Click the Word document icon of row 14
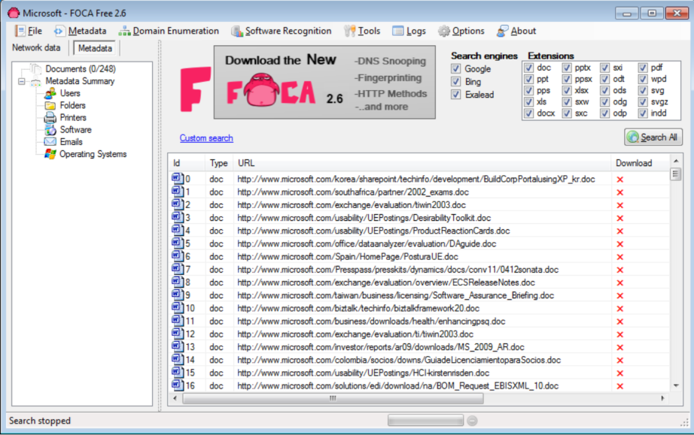 pyautogui.click(x=177, y=359)
